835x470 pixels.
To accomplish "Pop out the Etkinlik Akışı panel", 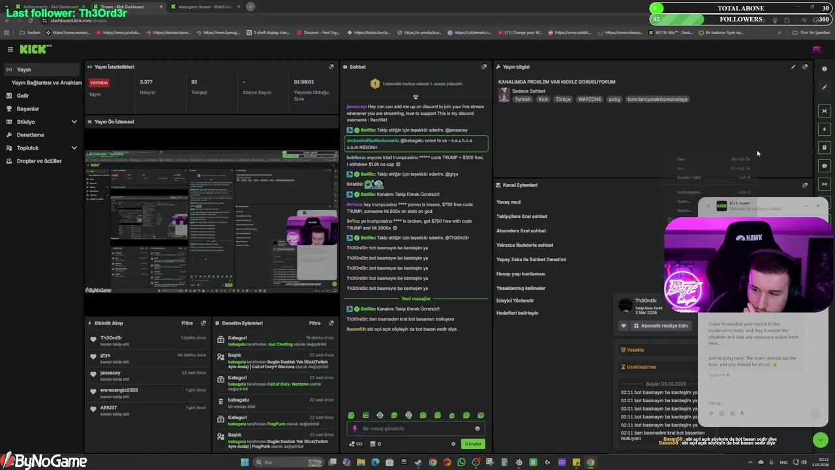I will point(203,323).
